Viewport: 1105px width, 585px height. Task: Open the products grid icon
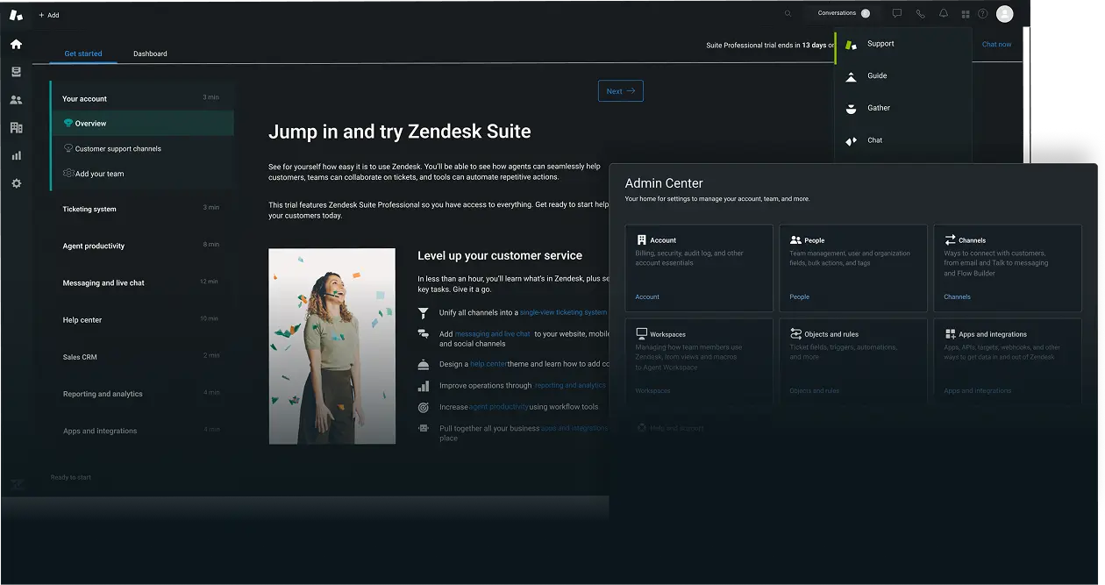coord(966,14)
